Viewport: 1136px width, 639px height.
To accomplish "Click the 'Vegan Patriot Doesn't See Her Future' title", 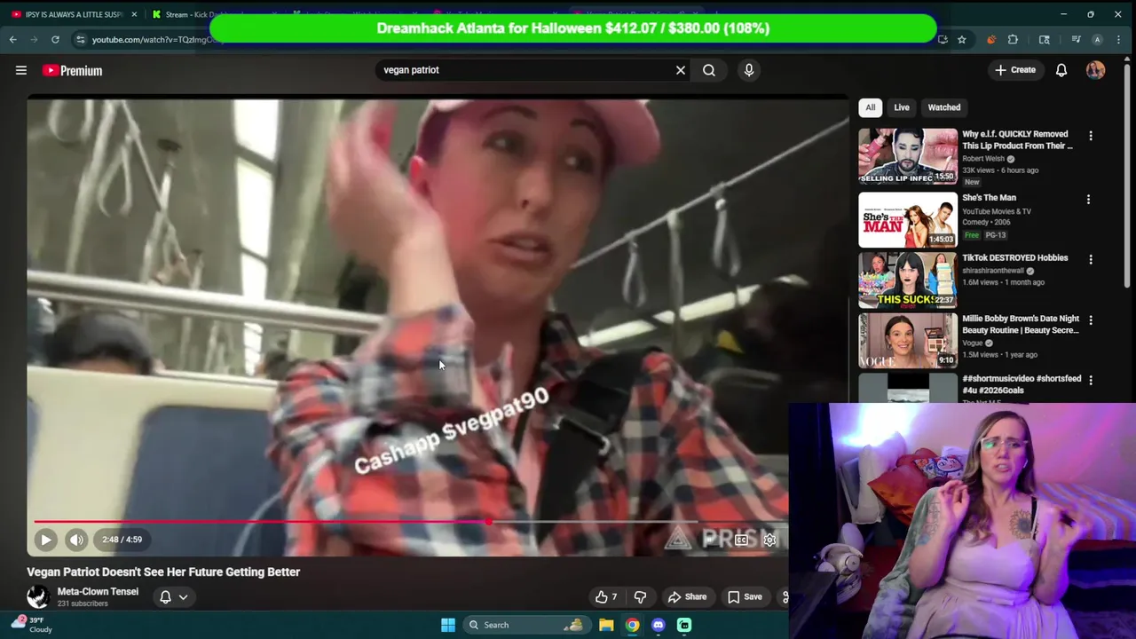I will point(163,572).
